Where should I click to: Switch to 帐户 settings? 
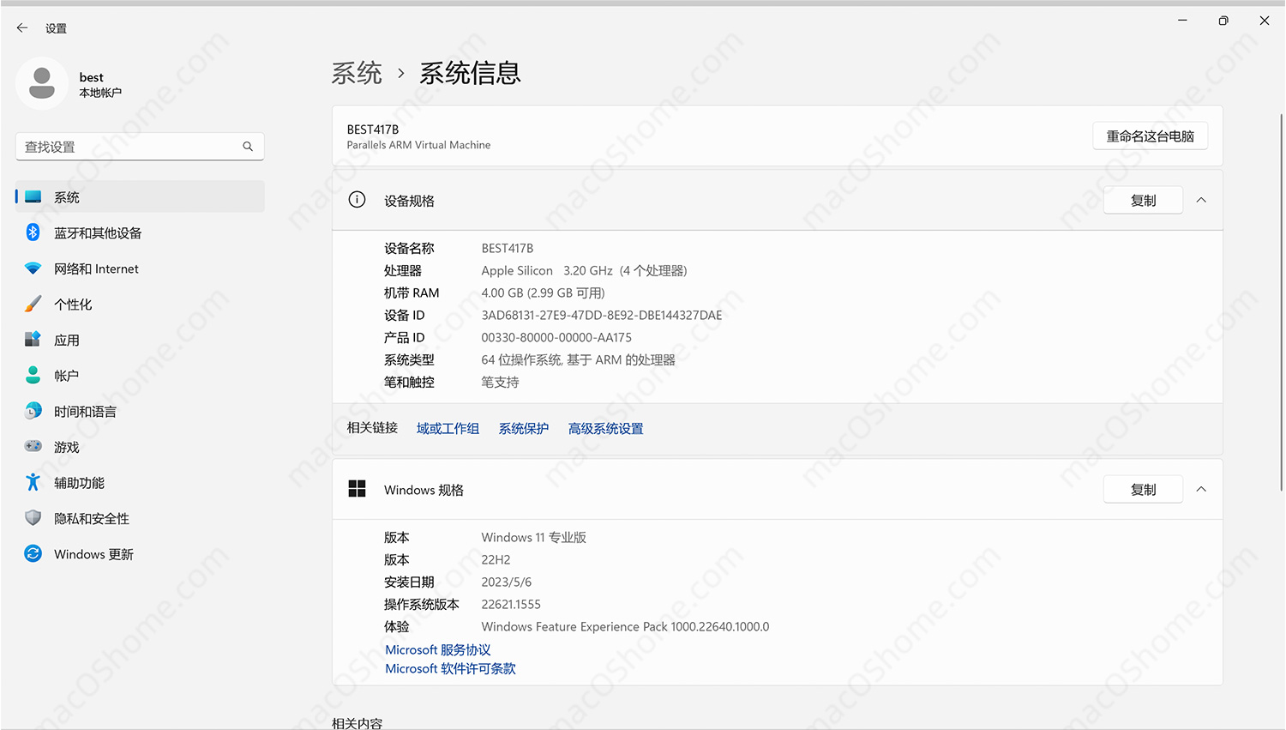coord(140,376)
